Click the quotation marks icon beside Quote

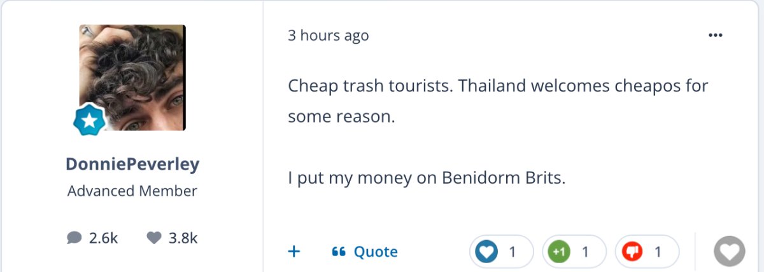point(339,252)
